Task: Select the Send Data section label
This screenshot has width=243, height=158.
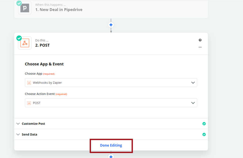Action: [x=29, y=134]
